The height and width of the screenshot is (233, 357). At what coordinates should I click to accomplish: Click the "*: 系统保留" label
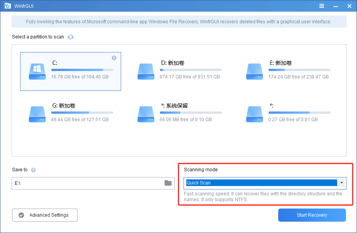(174, 106)
